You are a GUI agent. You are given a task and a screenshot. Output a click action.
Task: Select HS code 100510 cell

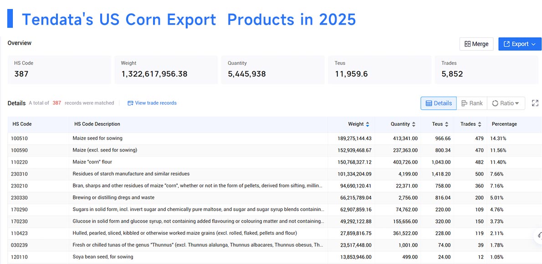coord(20,138)
